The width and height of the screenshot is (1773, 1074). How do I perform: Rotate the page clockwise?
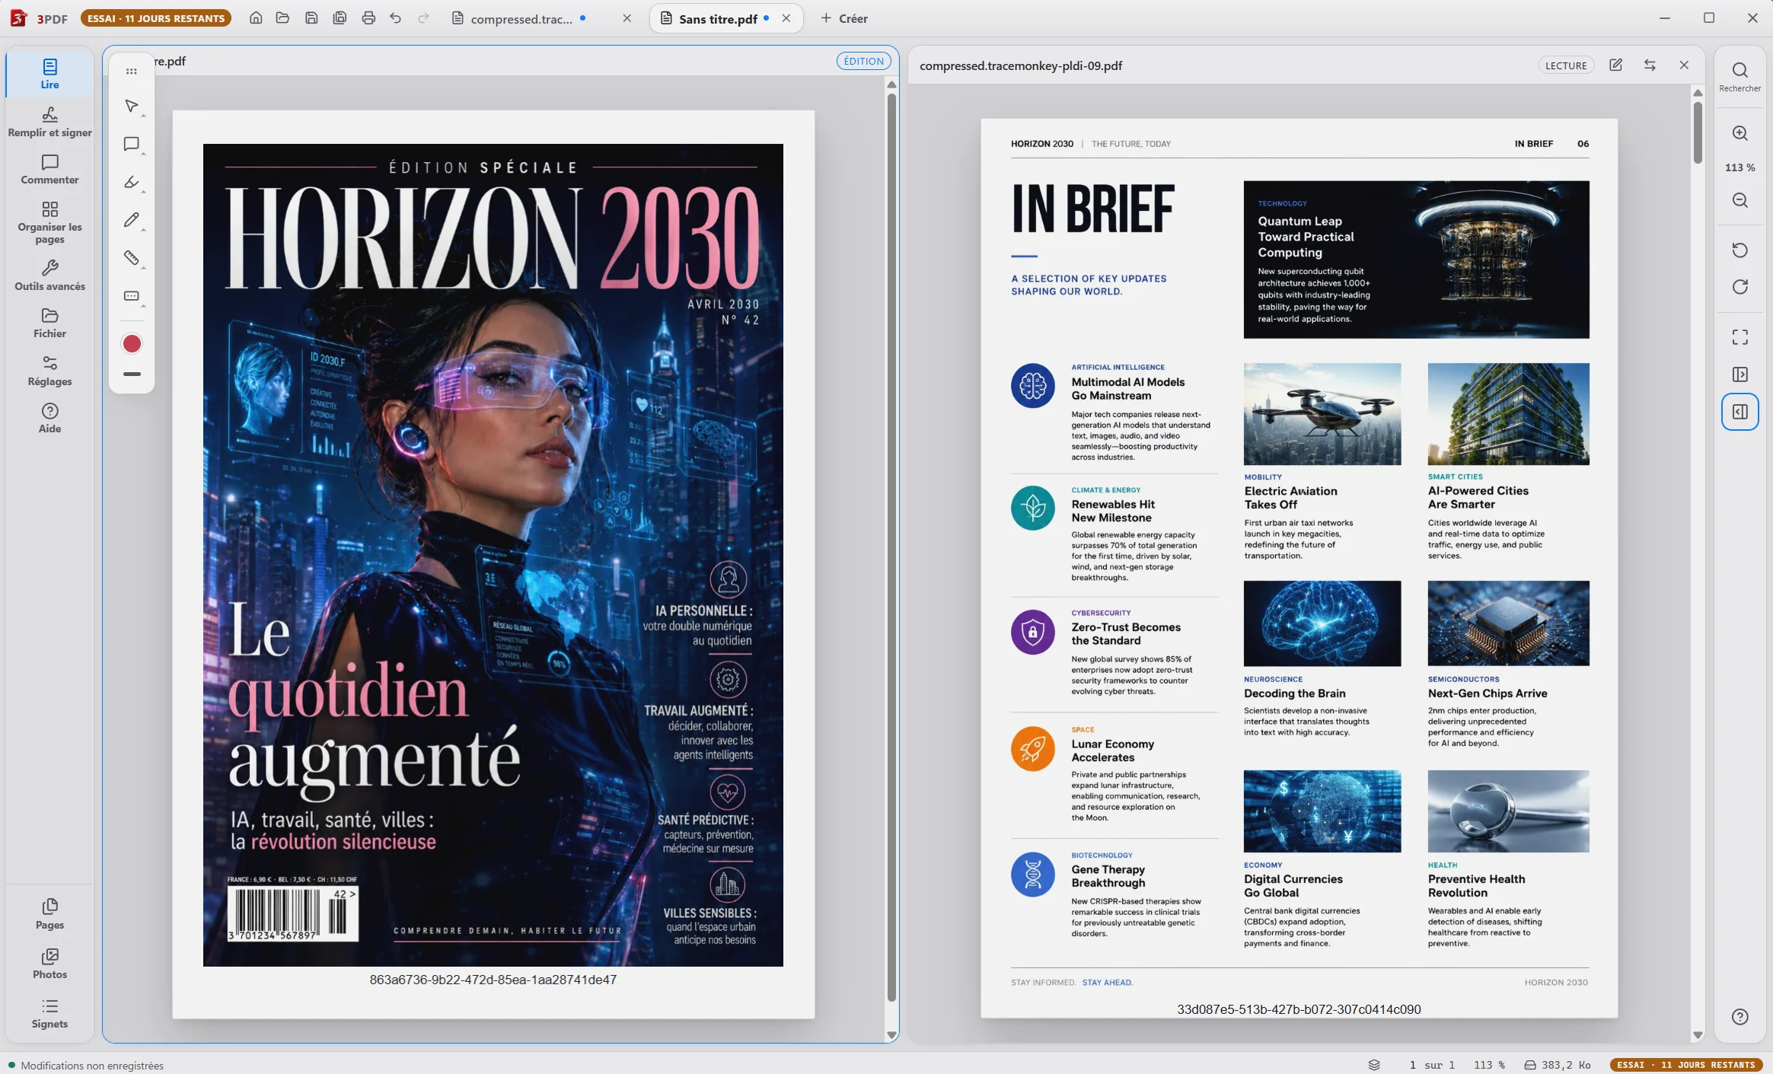pos(1740,287)
